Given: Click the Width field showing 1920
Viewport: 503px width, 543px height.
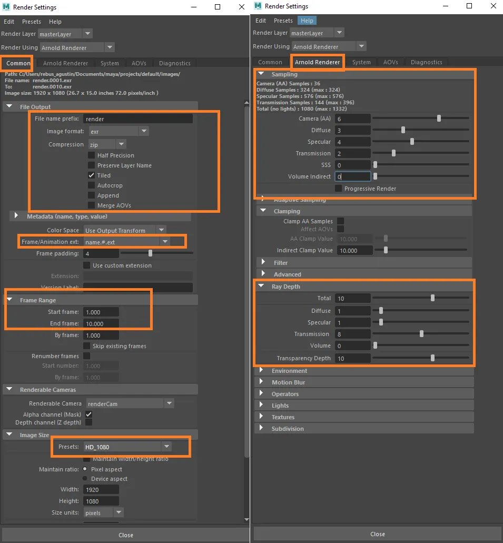Looking at the screenshot, I should coord(101,490).
